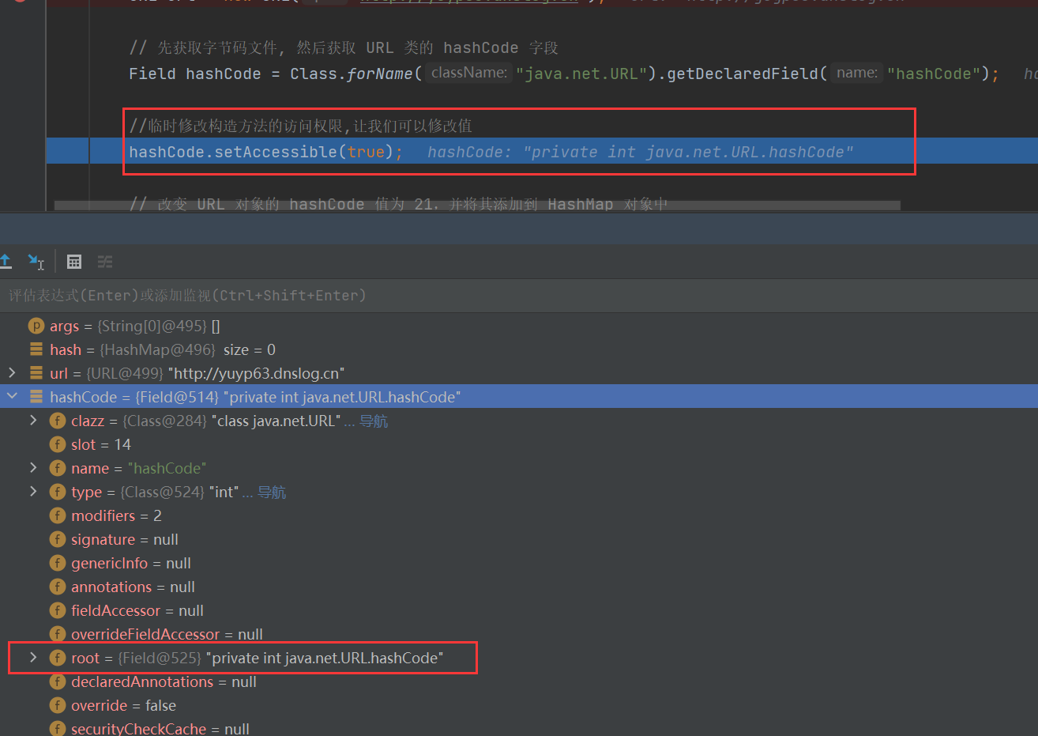
Task: Focus the evaluate expression input field
Action: (519, 296)
